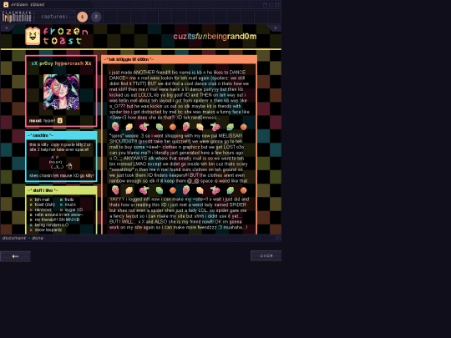The height and width of the screenshot is (338, 451).
Task: Click the 'click' button below the window
Action: 266,255
